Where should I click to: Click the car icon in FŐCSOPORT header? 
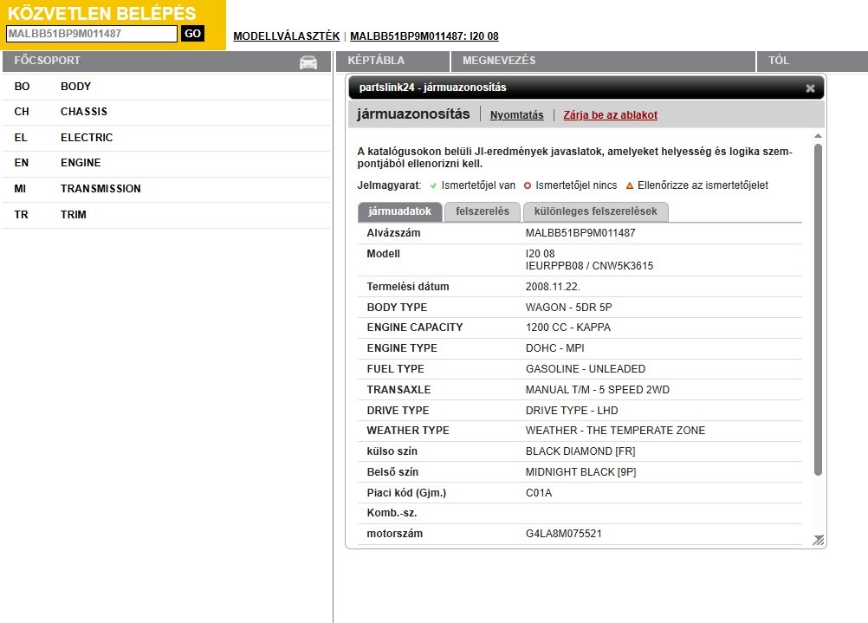click(309, 62)
